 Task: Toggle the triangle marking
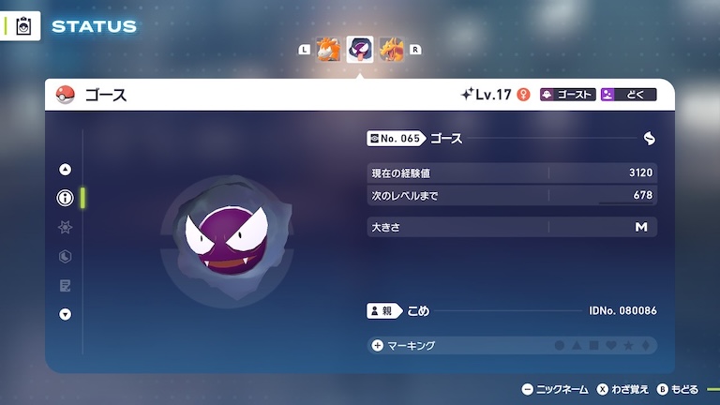(577, 345)
